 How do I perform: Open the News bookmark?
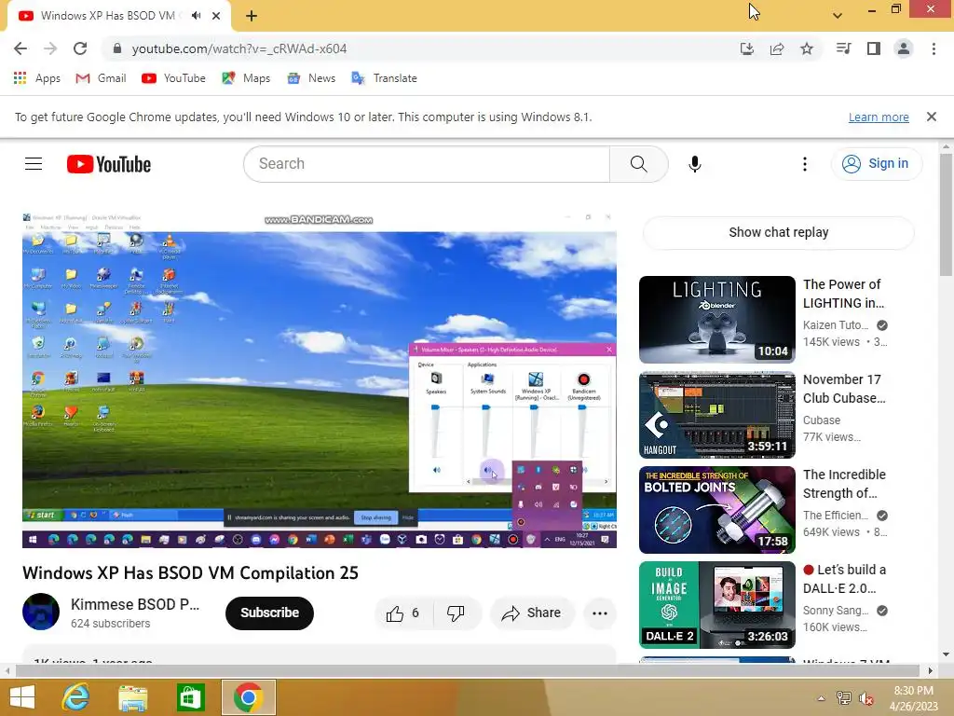pos(311,78)
